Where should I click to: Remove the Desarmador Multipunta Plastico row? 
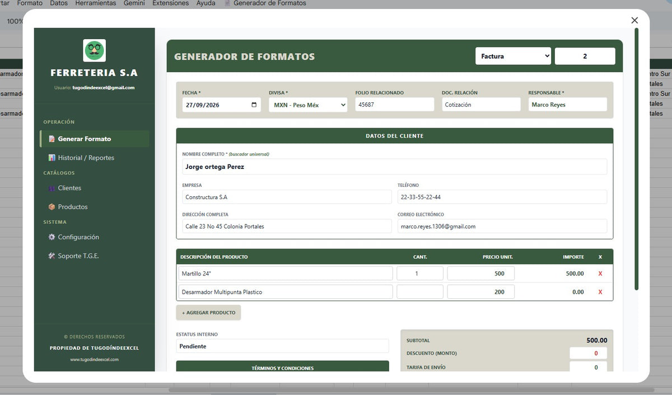[x=600, y=292]
